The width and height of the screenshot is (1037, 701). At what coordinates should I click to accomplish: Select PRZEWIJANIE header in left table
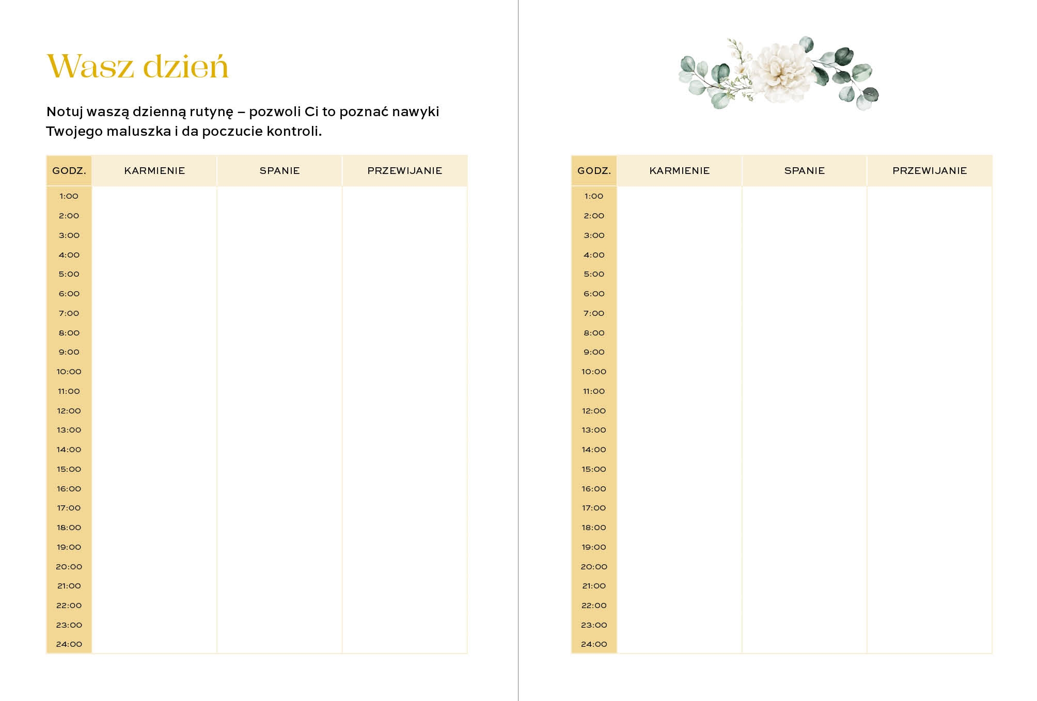[405, 171]
